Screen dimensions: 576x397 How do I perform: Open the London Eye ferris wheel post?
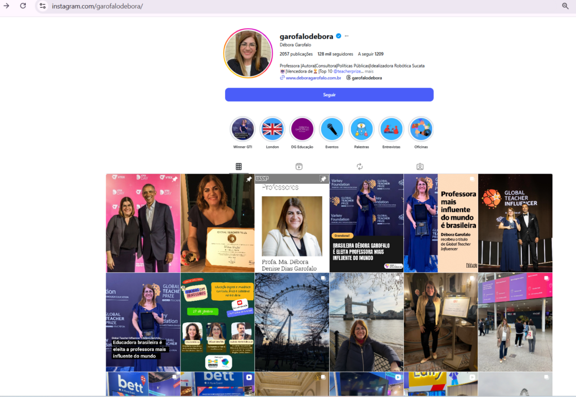pos(291,322)
